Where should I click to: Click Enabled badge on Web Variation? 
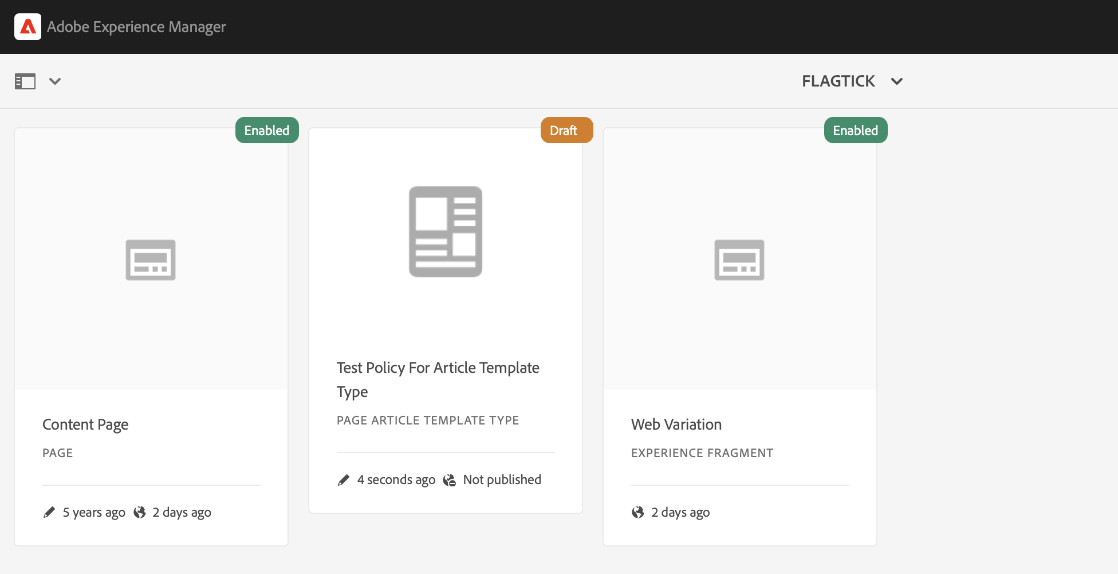click(855, 131)
